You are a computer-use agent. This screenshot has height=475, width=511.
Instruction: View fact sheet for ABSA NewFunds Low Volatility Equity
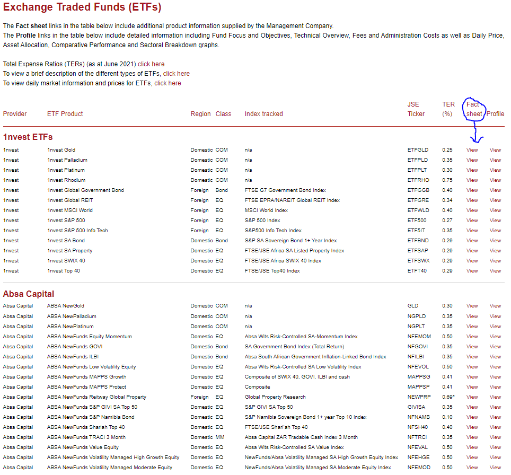472,367
